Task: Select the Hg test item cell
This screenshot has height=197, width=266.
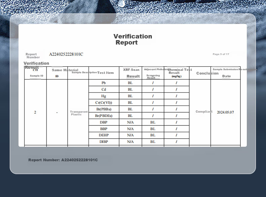Action: point(104,96)
